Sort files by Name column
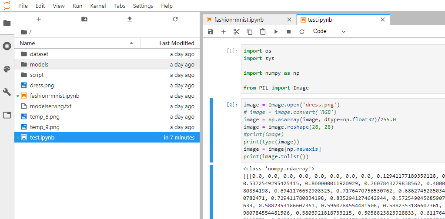Viewport: 445px width, 219px height. tap(77, 43)
